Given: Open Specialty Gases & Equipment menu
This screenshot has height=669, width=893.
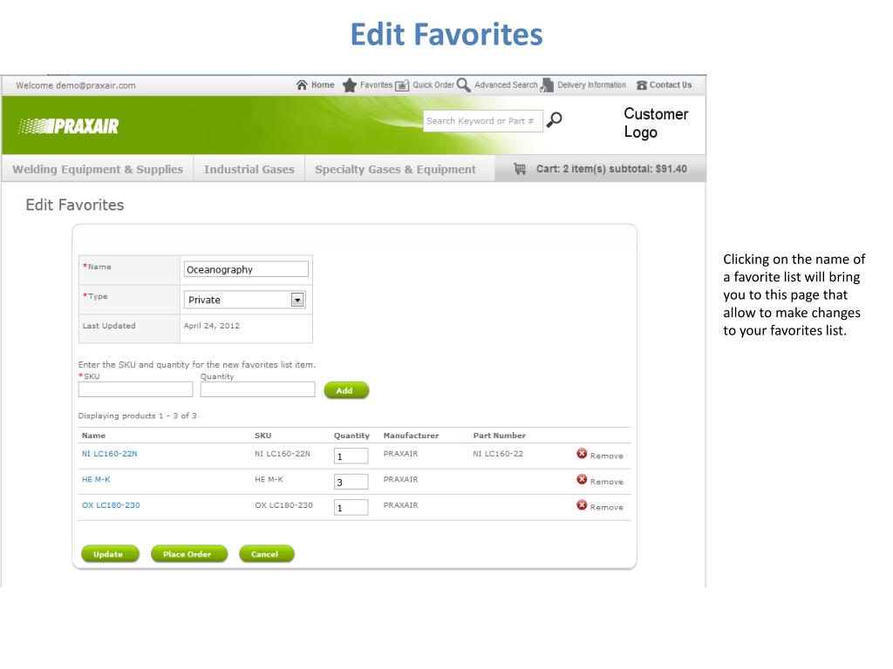Looking at the screenshot, I should [395, 169].
